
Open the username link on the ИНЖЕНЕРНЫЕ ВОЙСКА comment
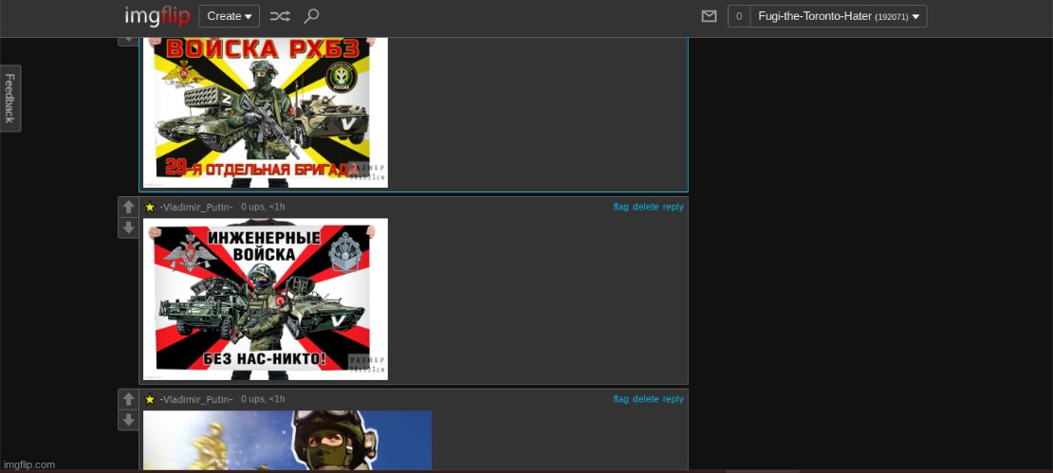[196, 208]
